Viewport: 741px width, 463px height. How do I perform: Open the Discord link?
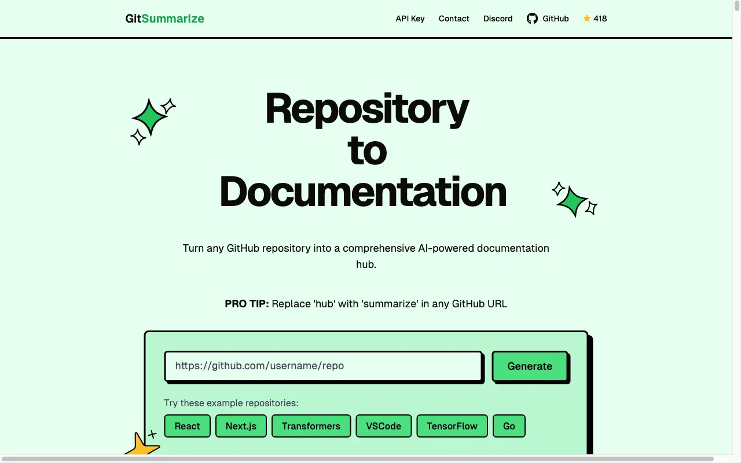tap(498, 19)
